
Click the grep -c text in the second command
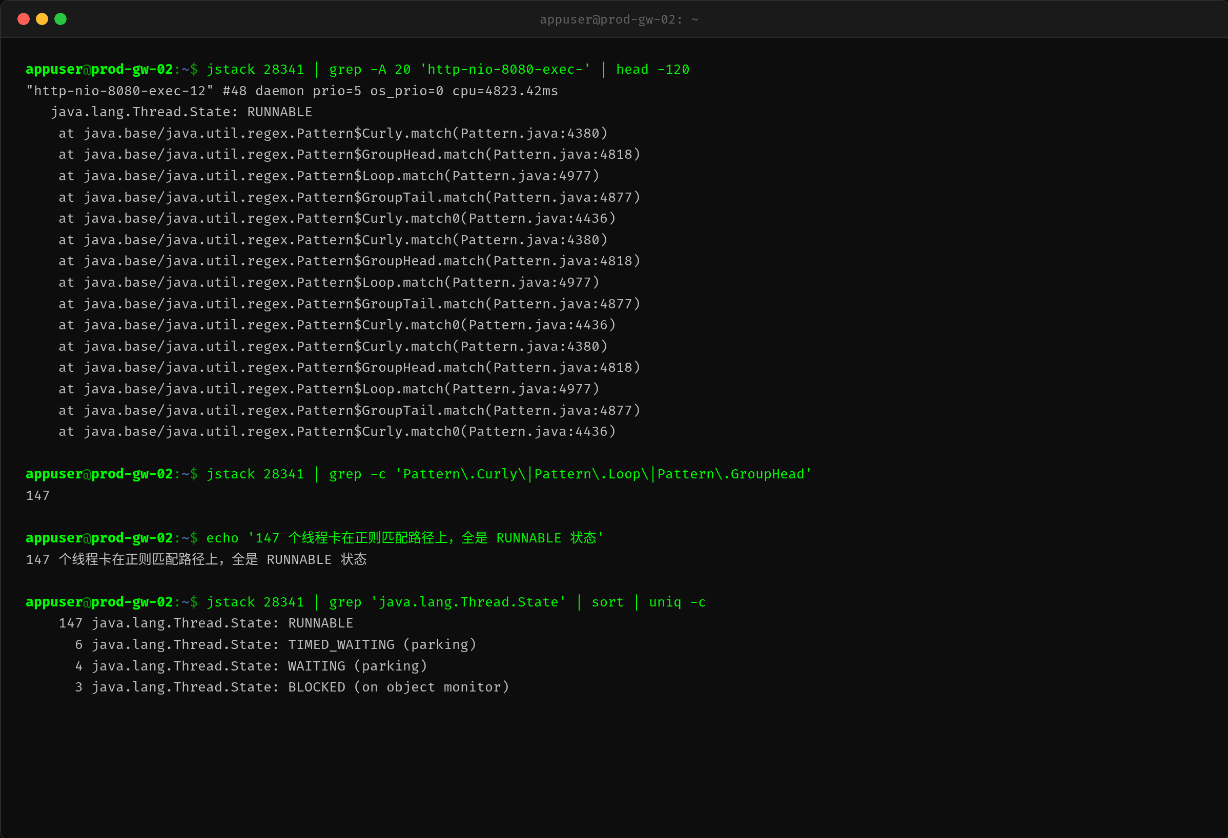click(x=357, y=474)
